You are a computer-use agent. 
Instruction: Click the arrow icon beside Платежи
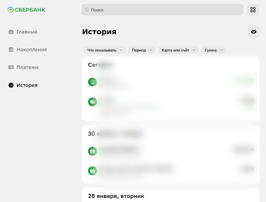click(x=11, y=67)
